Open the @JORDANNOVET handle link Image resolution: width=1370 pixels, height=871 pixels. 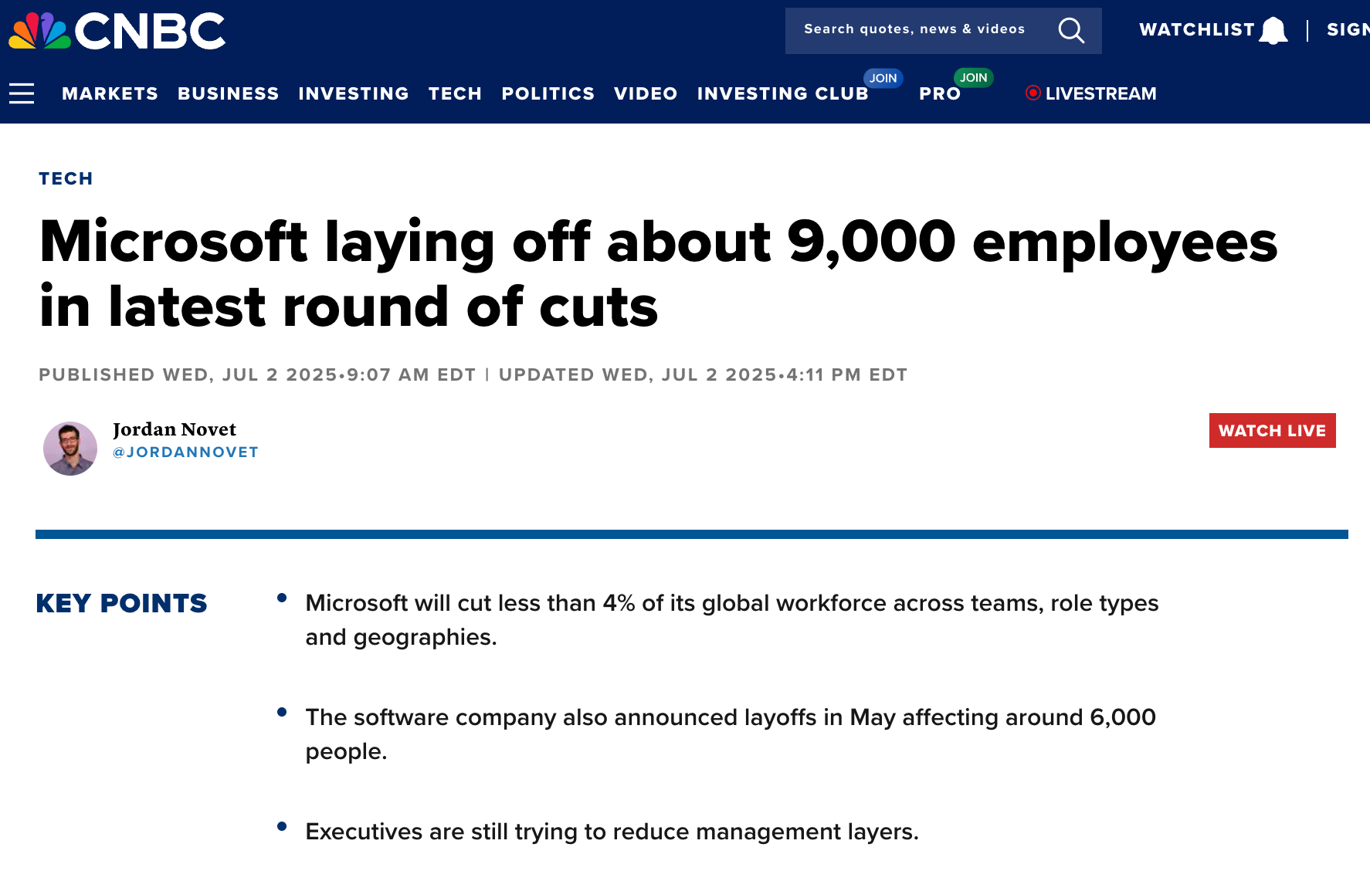click(x=185, y=452)
